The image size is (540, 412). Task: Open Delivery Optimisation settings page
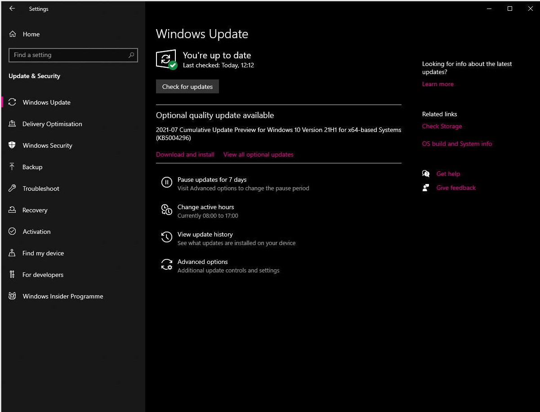(x=52, y=124)
